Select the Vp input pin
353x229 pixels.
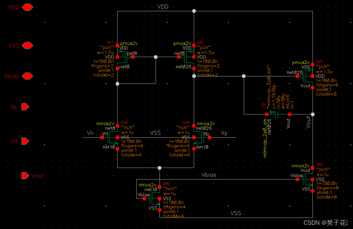point(25,107)
